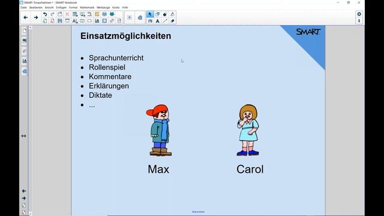Open the Einfügen menu
384x216 pixels.
[61, 8]
